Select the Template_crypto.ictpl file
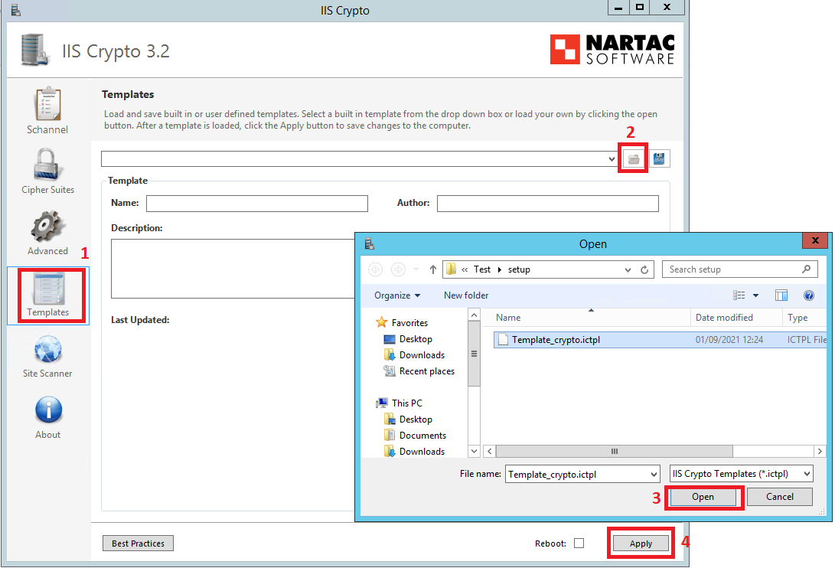The image size is (835, 568). [x=660, y=340]
